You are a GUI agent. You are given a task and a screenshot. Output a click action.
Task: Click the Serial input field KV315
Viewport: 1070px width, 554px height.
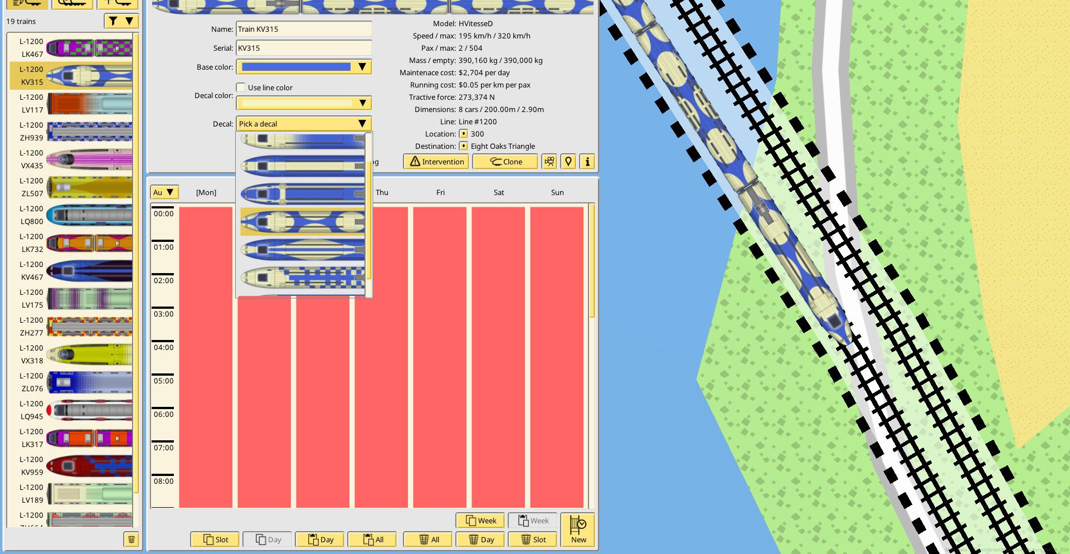[x=304, y=48]
